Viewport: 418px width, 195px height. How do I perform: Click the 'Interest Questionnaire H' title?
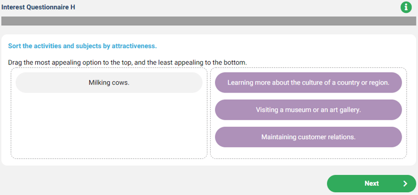tap(38, 7)
